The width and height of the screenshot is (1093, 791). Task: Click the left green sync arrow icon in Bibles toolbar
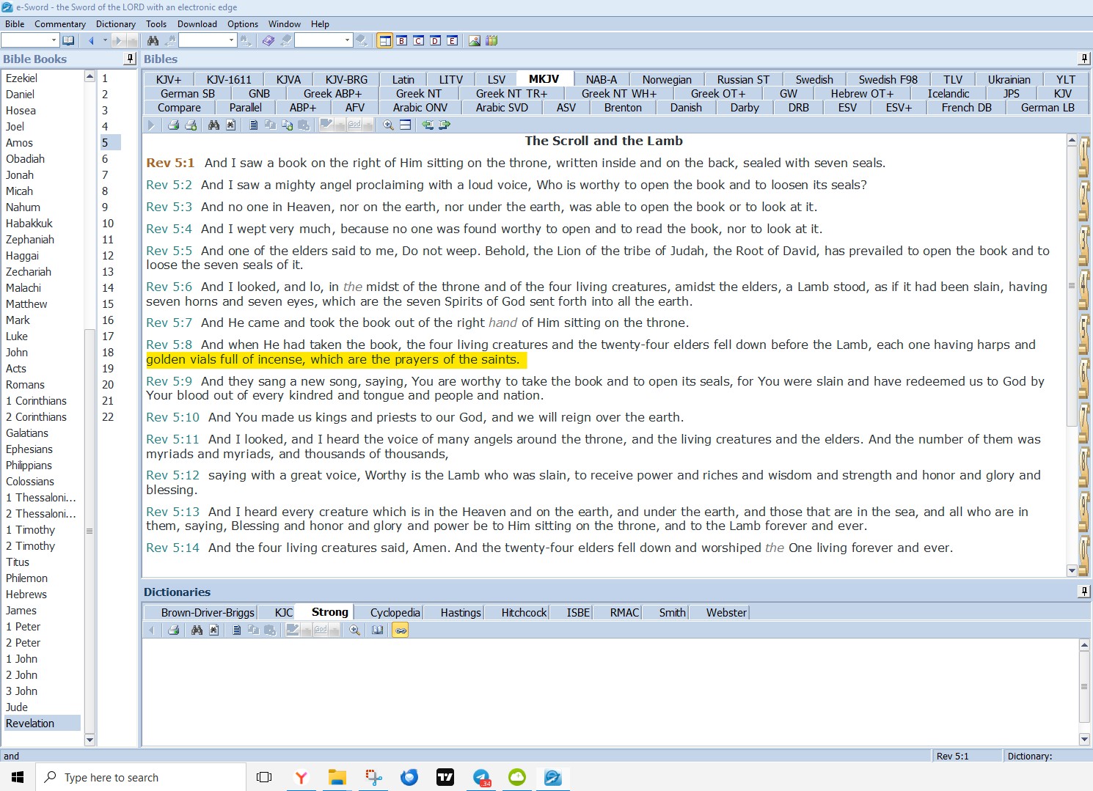click(428, 125)
